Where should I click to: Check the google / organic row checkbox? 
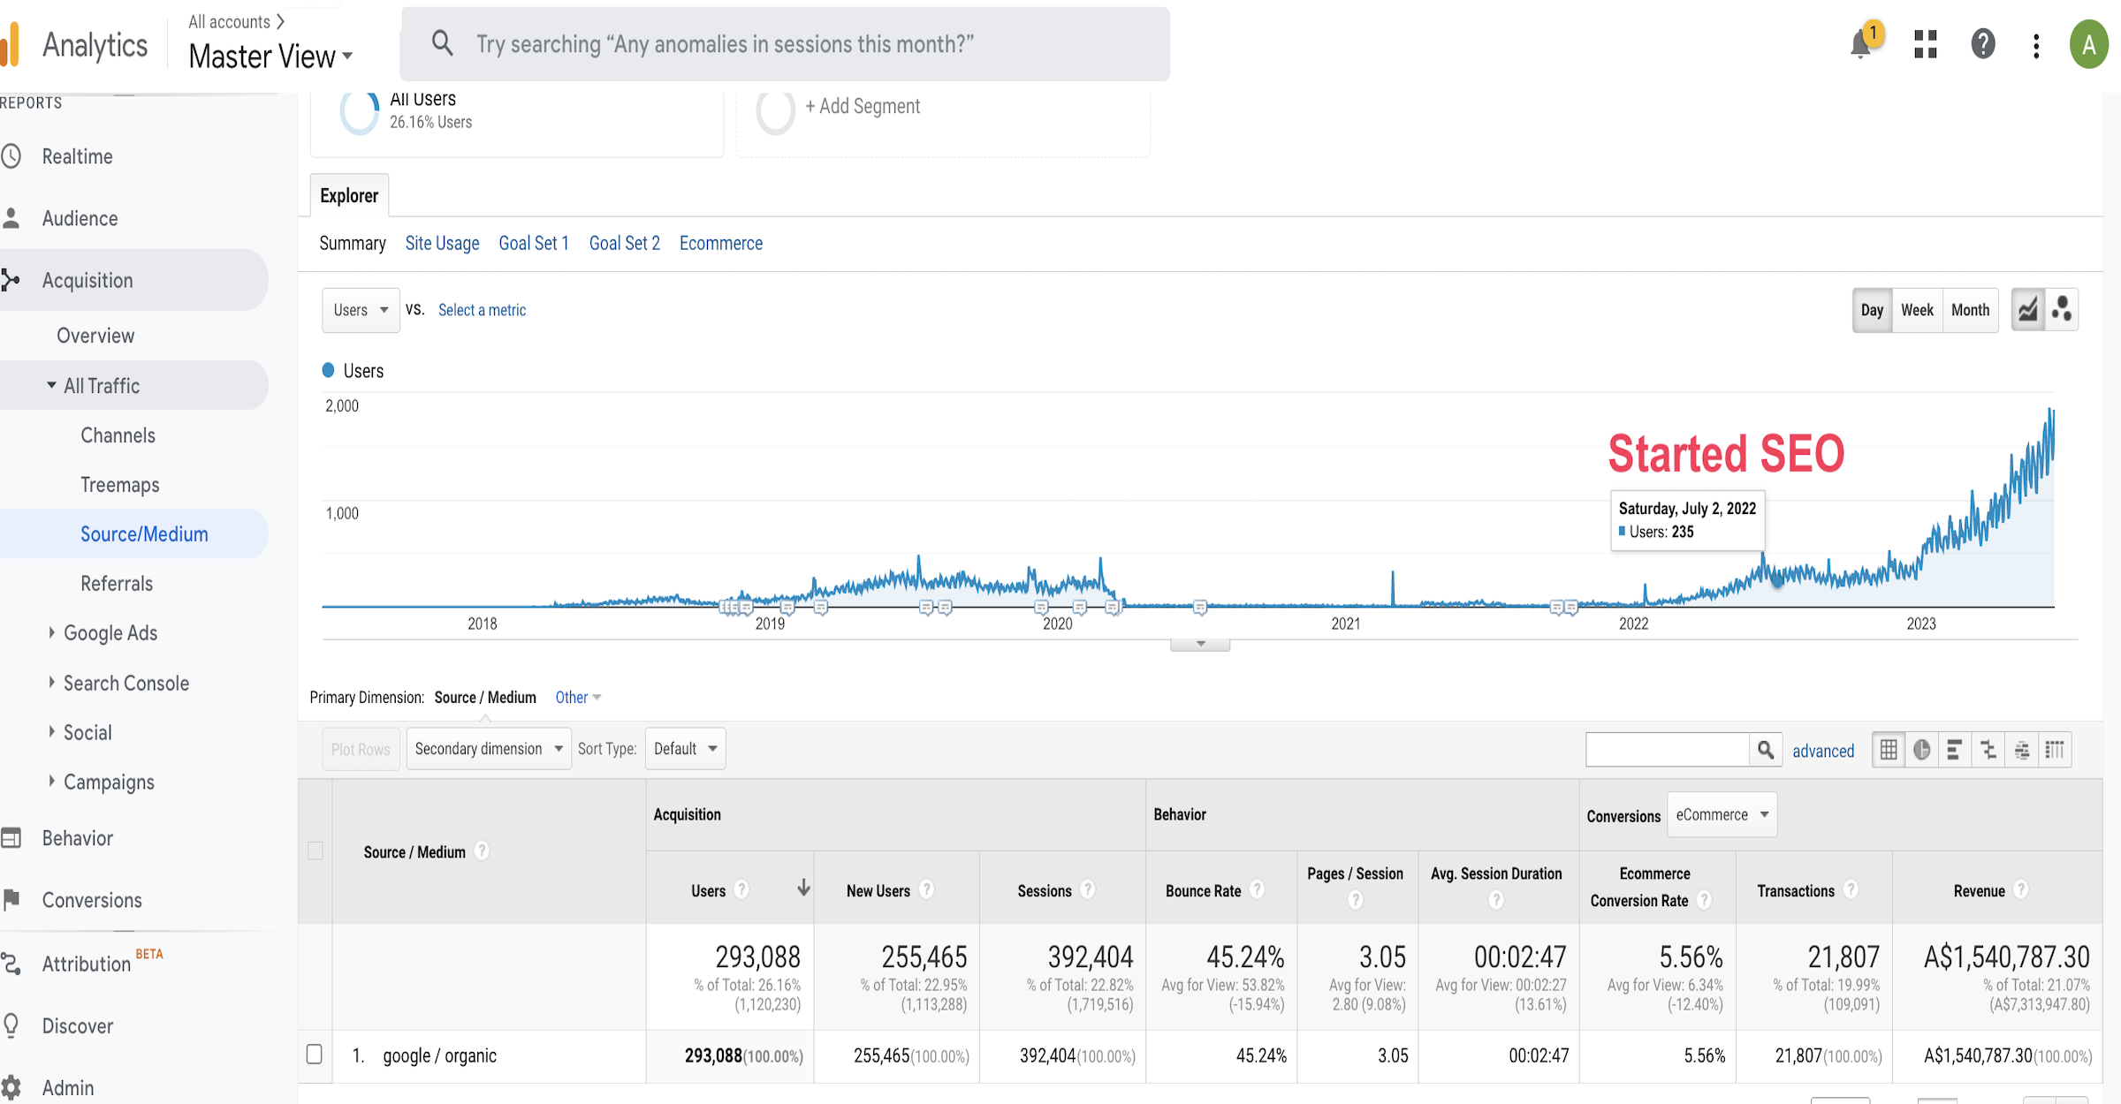tap(314, 1055)
